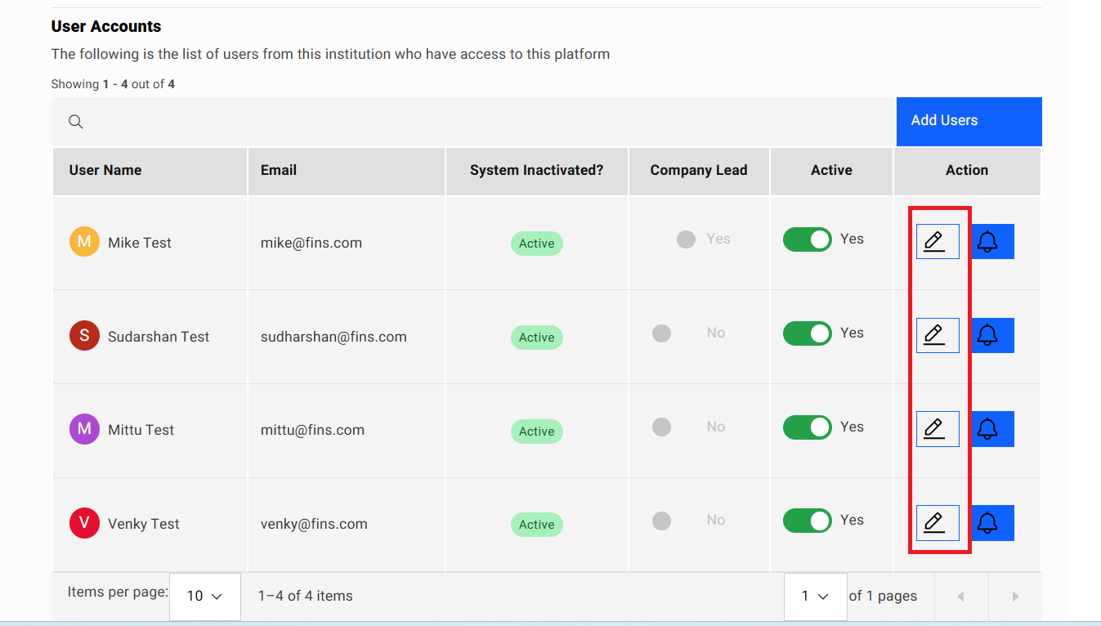1101x626 pixels.
Task: Turn off Active switch for Venky Test
Action: point(807,521)
